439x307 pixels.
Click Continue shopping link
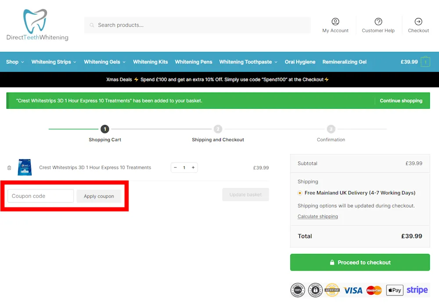[x=401, y=101]
